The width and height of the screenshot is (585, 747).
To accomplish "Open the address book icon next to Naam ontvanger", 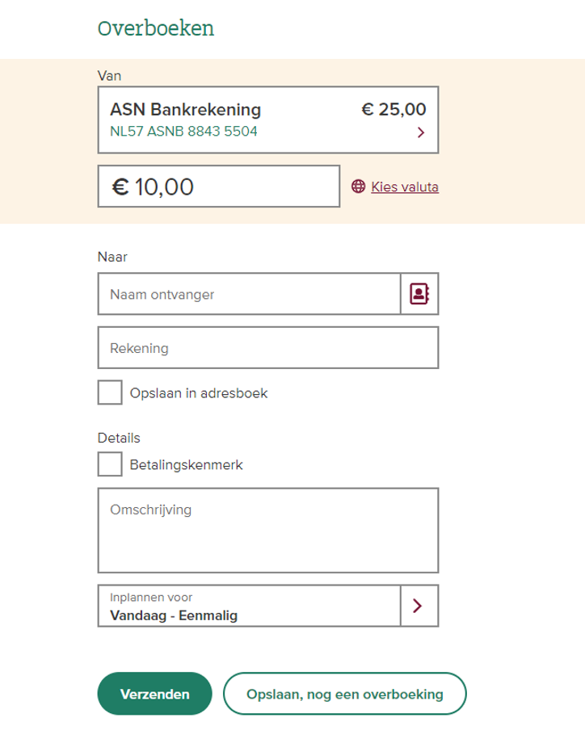I will pos(419,294).
